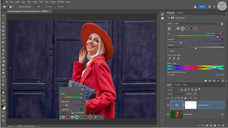The width and height of the screenshot is (228, 128).
Task: Open the Fill percentage dropdown arrow
Action: 199,98
